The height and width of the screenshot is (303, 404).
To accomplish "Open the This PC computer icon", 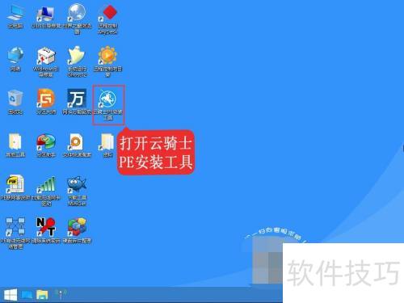I will (15, 13).
